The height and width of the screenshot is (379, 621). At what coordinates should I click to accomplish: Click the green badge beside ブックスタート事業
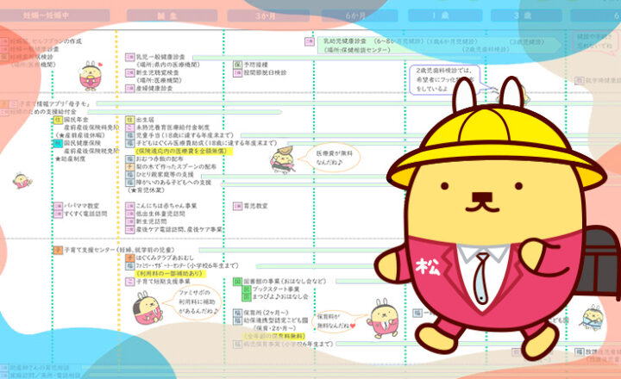coord(247,289)
